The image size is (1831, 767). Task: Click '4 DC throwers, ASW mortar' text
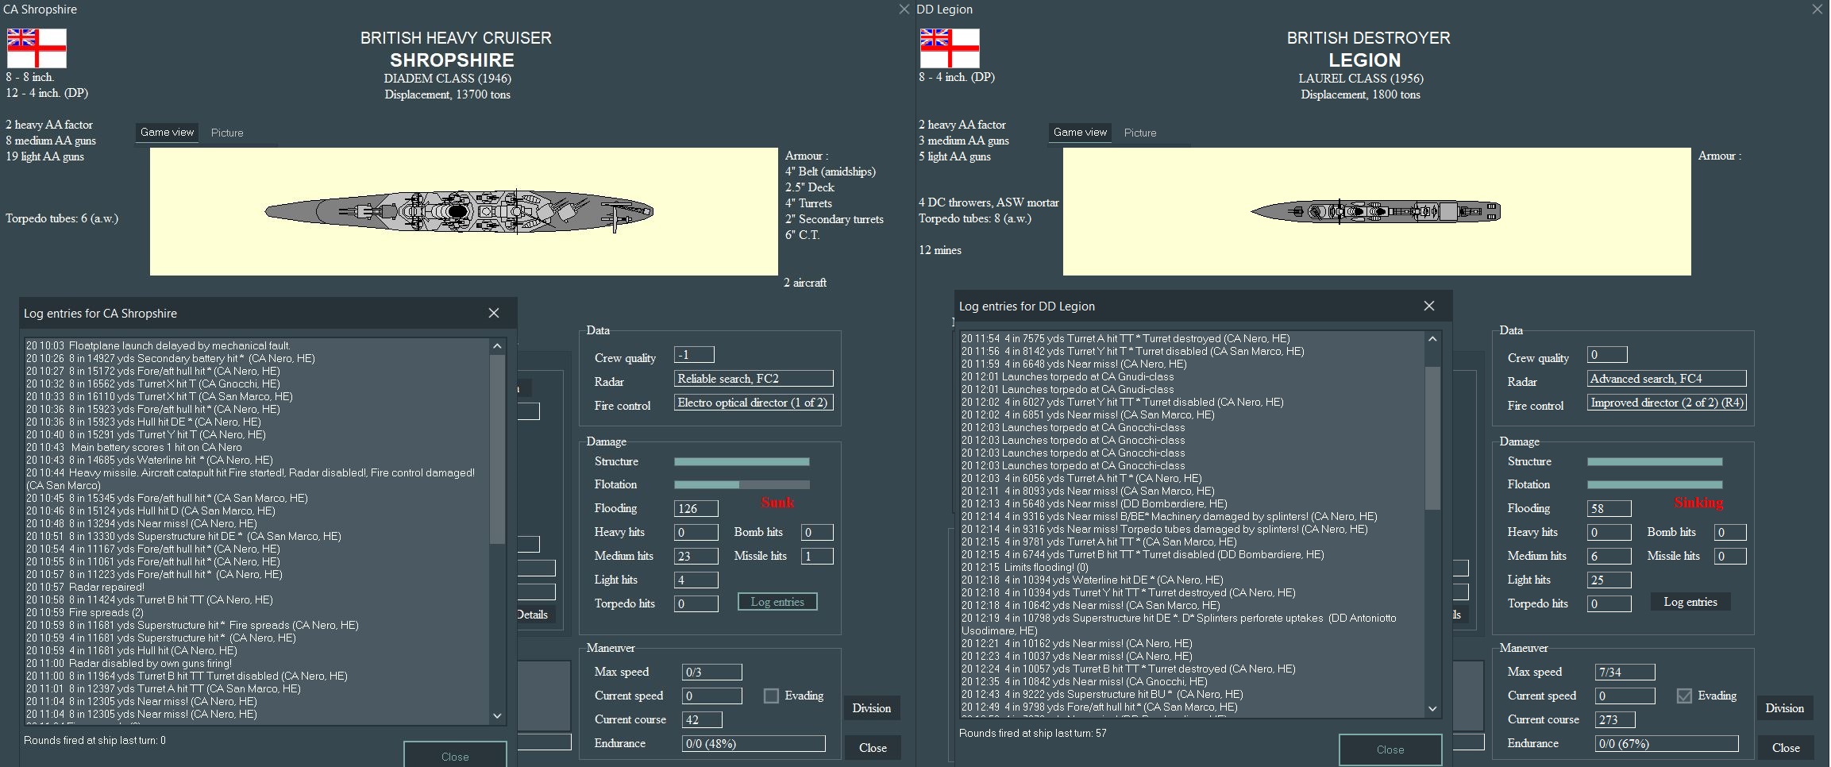(989, 202)
